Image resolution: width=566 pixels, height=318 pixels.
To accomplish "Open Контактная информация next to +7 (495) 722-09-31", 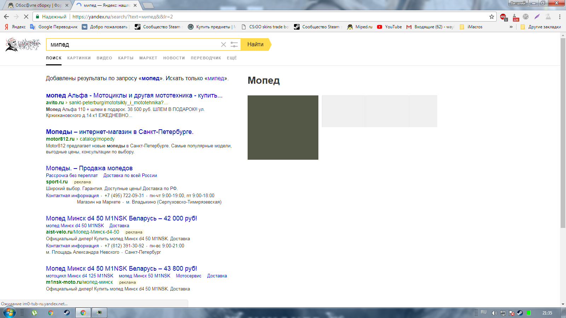I will tap(72, 196).
